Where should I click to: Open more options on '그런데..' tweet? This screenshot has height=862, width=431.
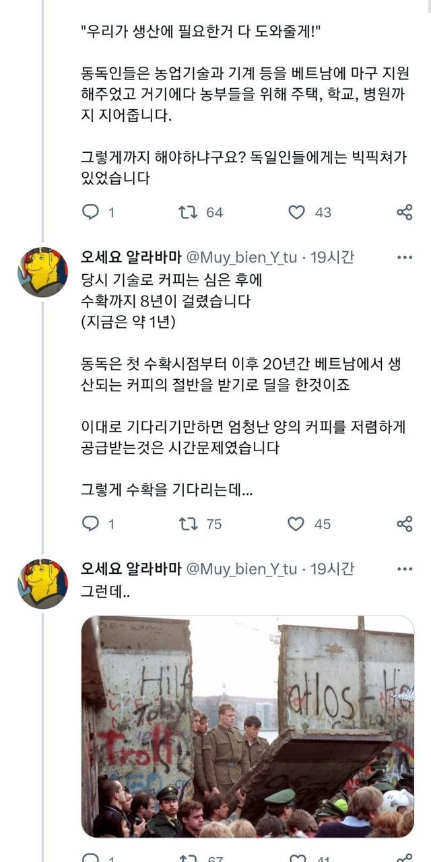pyautogui.click(x=405, y=569)
